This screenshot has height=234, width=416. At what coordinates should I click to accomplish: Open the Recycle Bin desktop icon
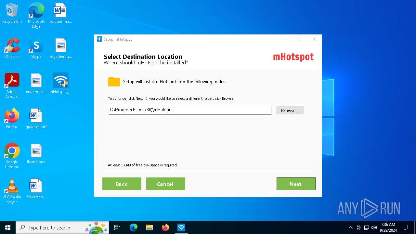12,14
